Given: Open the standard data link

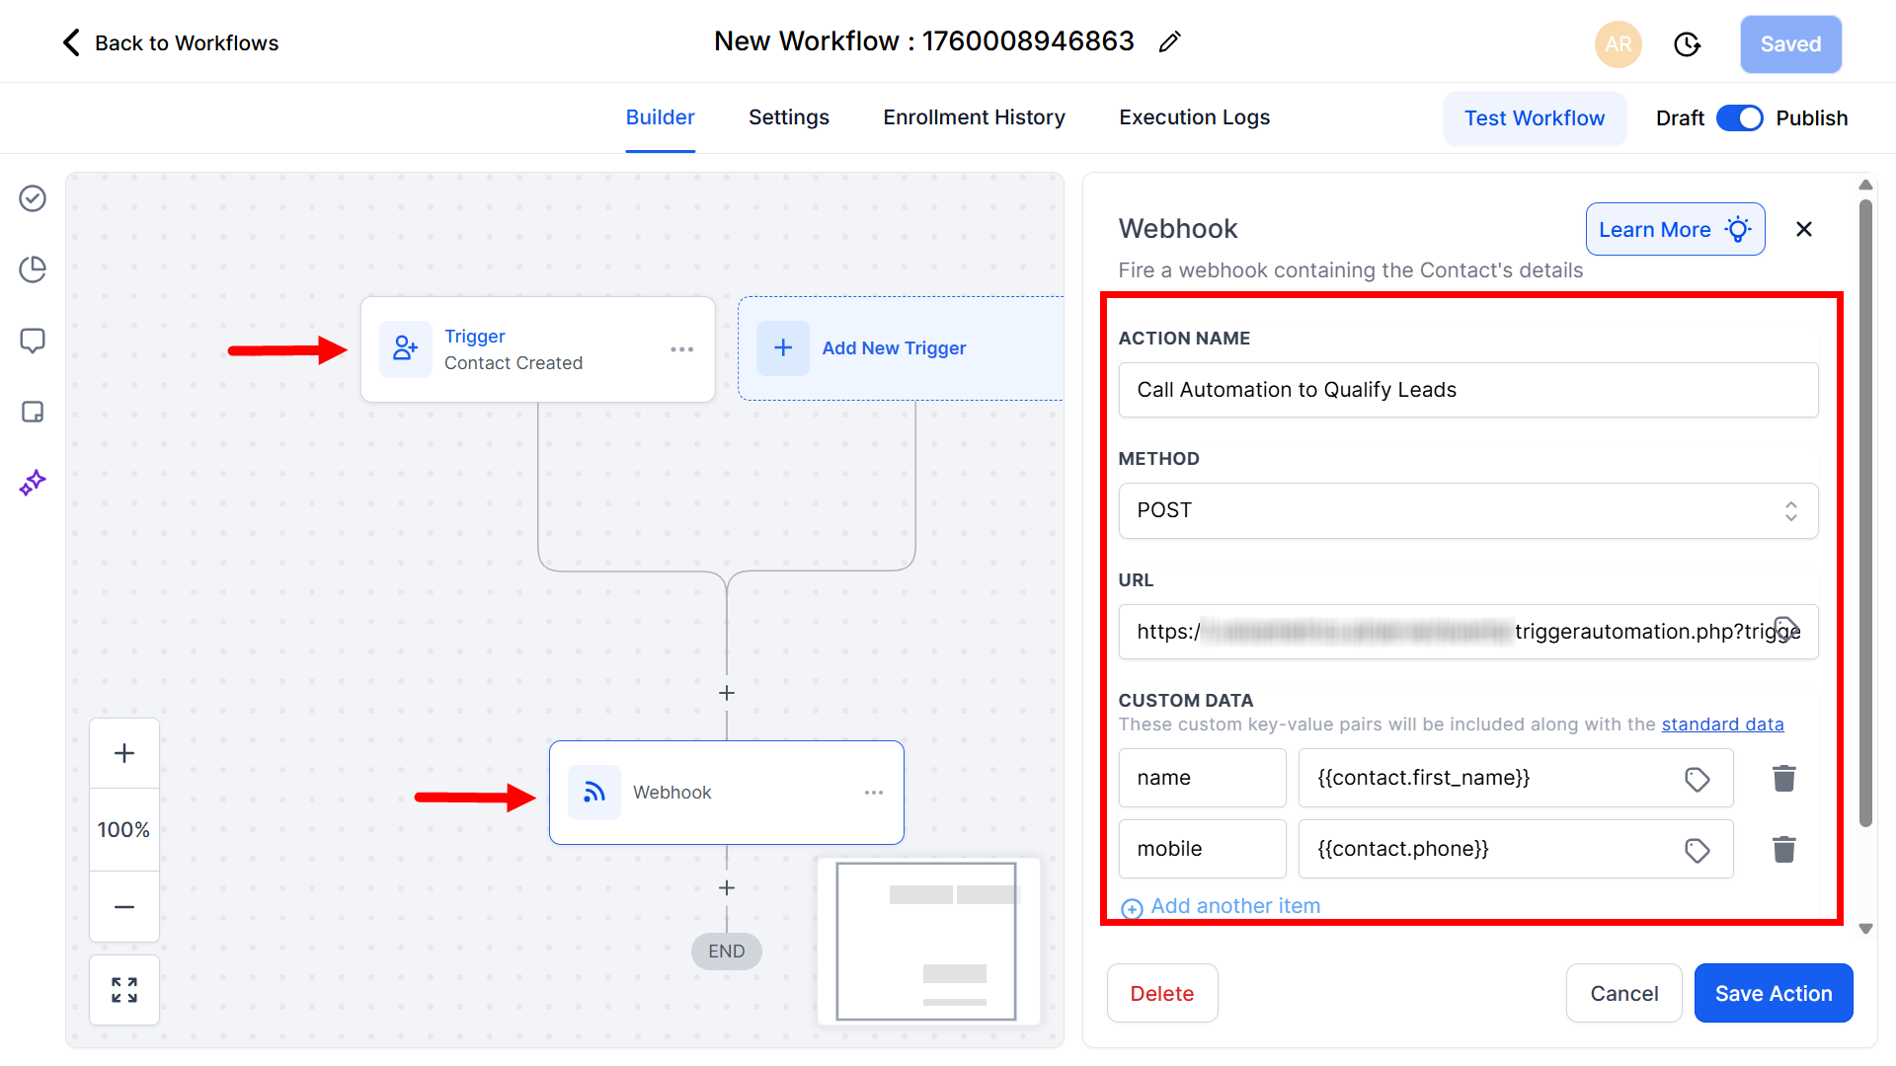Looking at the screenshot, I should coord(1722,724).
